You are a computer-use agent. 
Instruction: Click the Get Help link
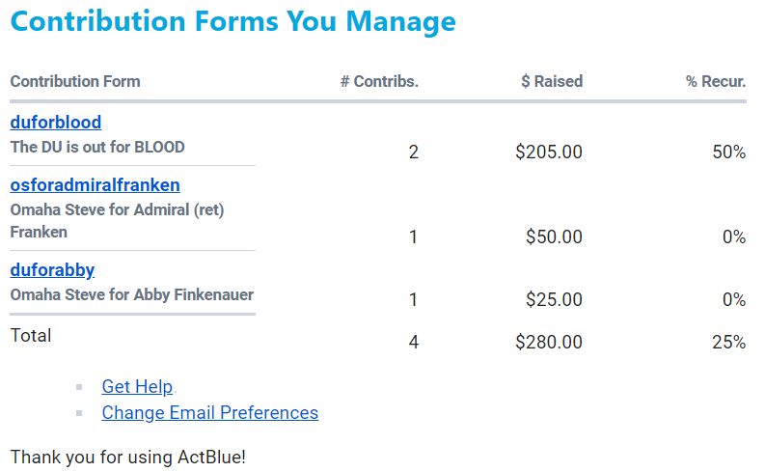137,387
